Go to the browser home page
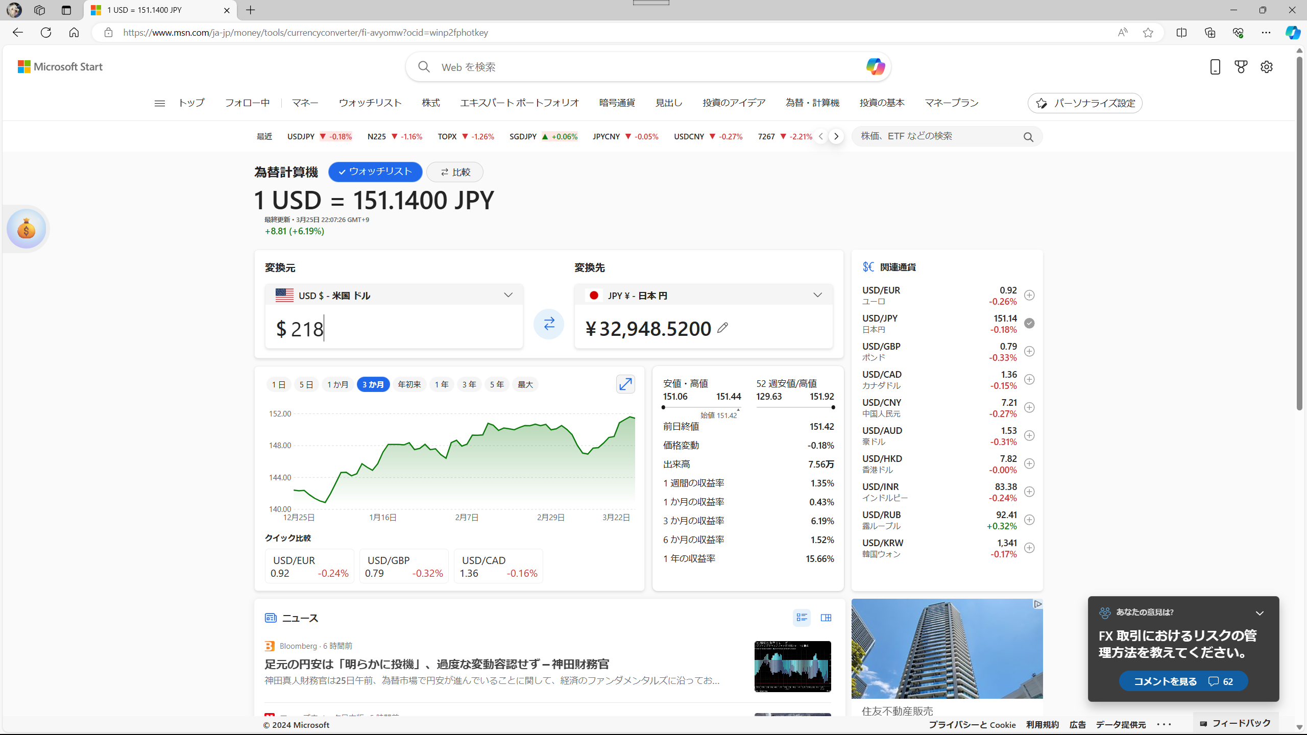The image size is (1307, 735). [74, 33]
